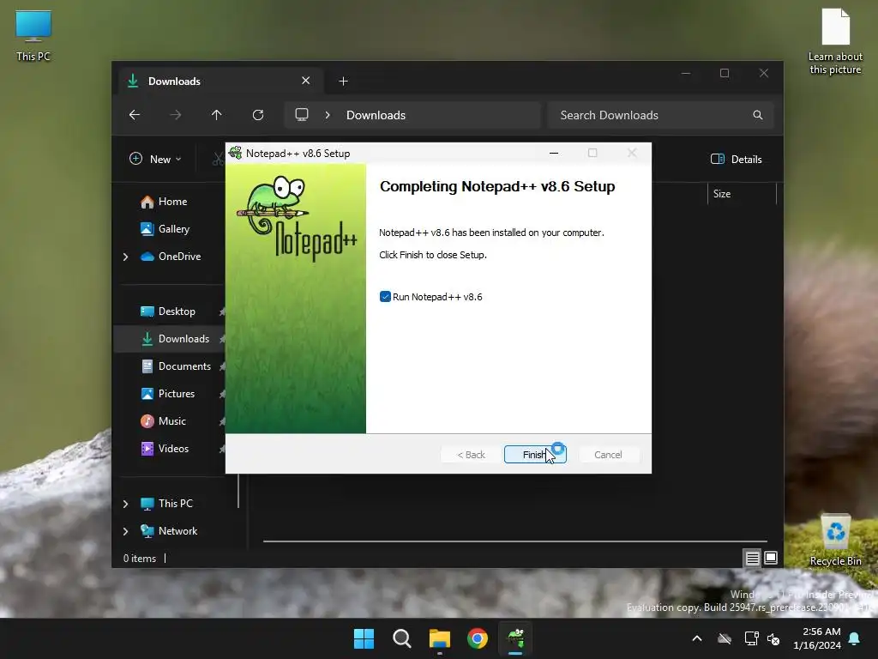
Task: Click Downloads in the address bar
Action: click(376, 115)
